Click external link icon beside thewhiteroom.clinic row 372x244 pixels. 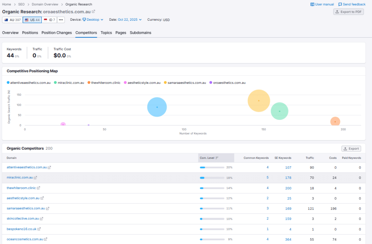pos(39,188)
